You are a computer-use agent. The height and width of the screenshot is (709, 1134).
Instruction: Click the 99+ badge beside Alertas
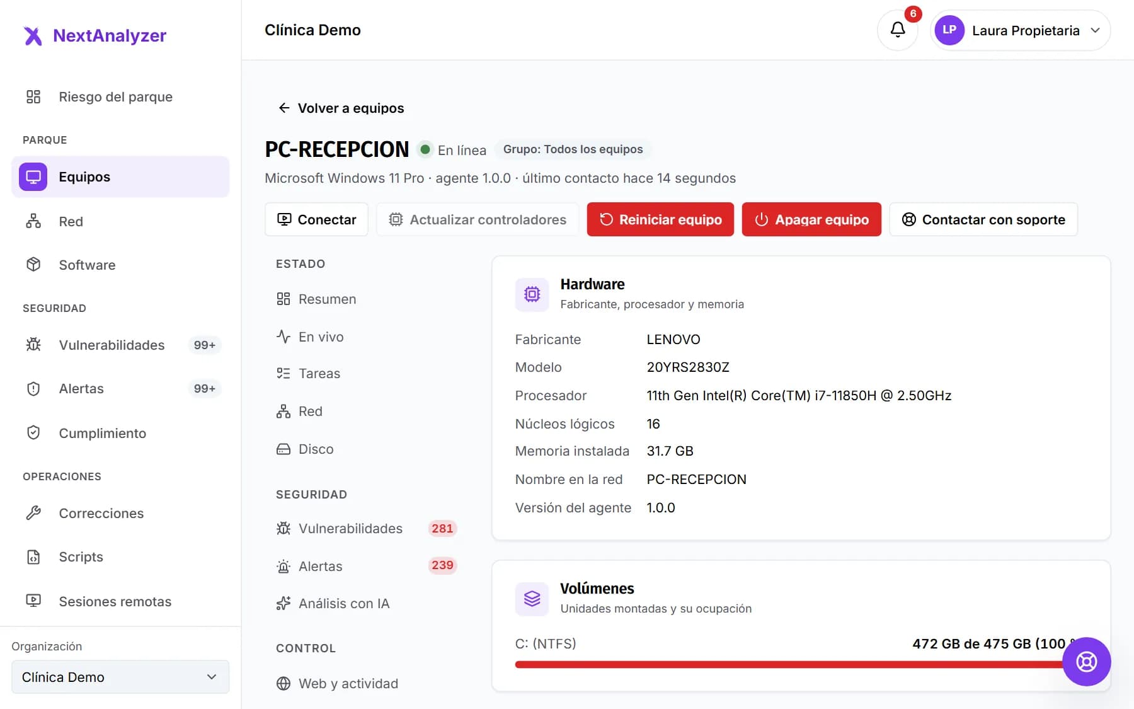click(204, 388)
